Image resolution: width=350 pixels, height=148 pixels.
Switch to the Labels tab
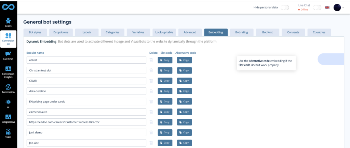[x=86, y=32]
